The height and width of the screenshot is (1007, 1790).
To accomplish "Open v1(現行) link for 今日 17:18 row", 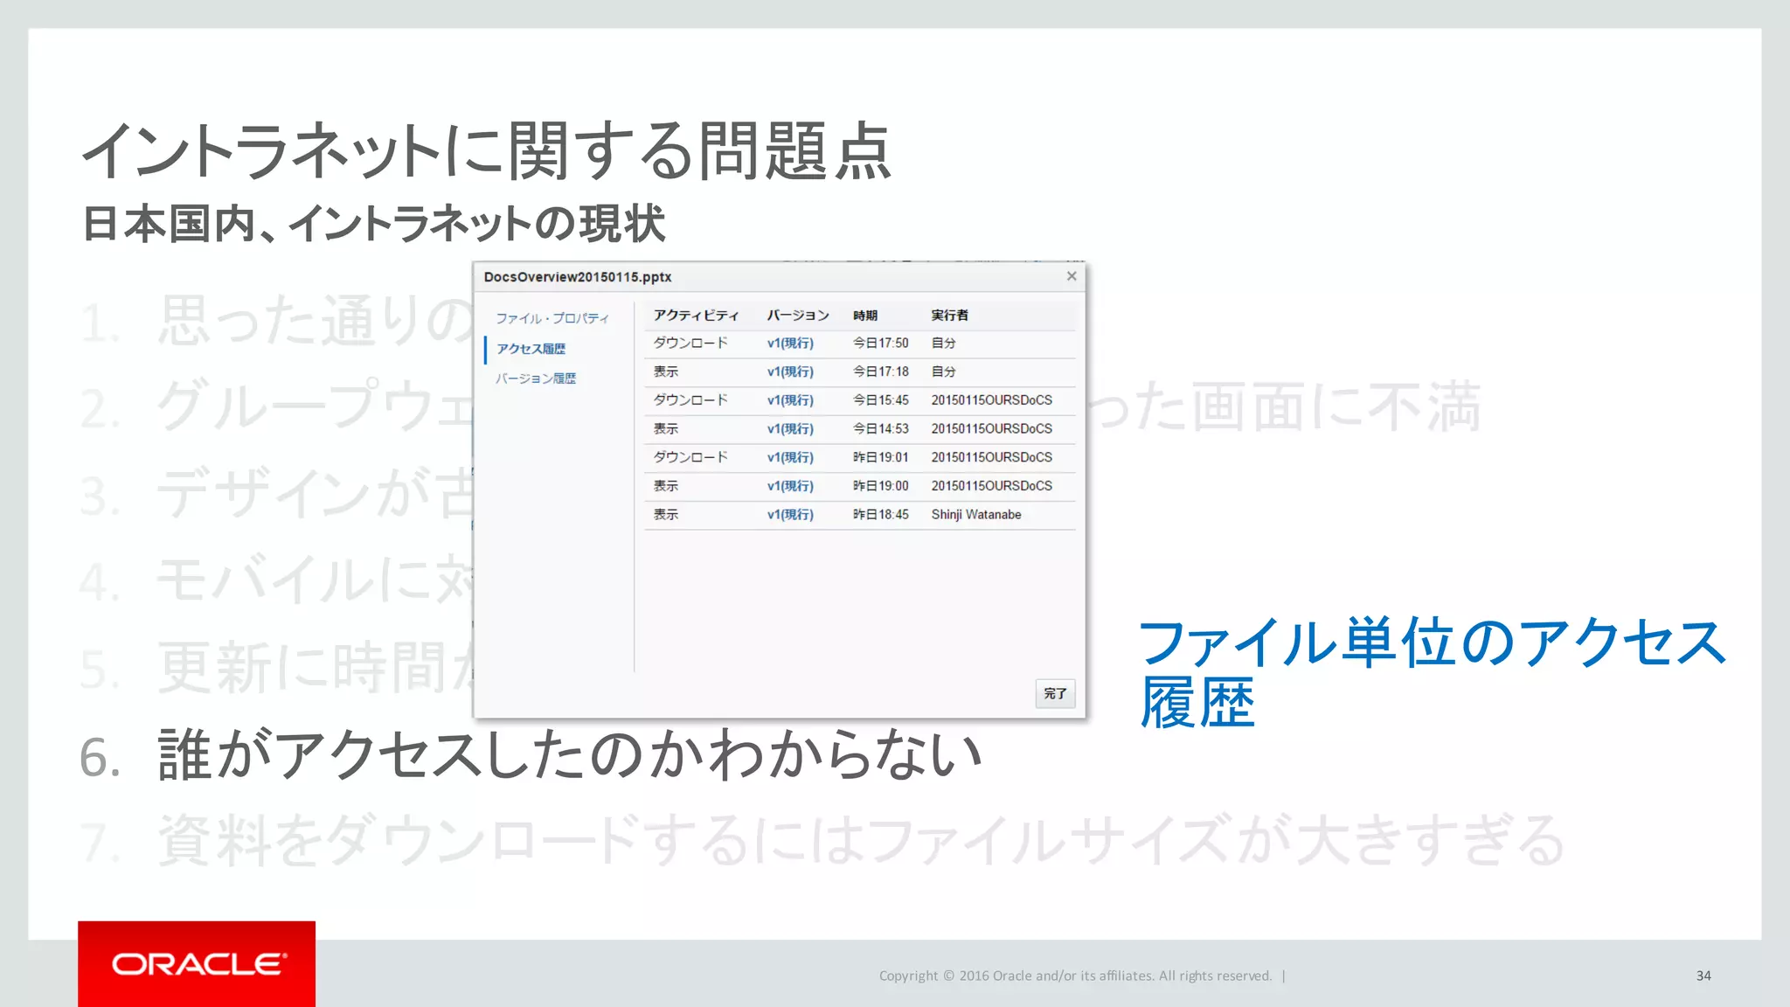I will tap(790, 372).
